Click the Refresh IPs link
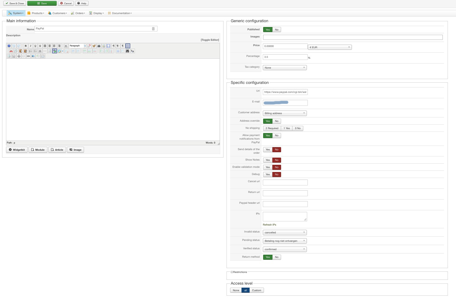This screenshot has height=299, width=456. [269, 225]
